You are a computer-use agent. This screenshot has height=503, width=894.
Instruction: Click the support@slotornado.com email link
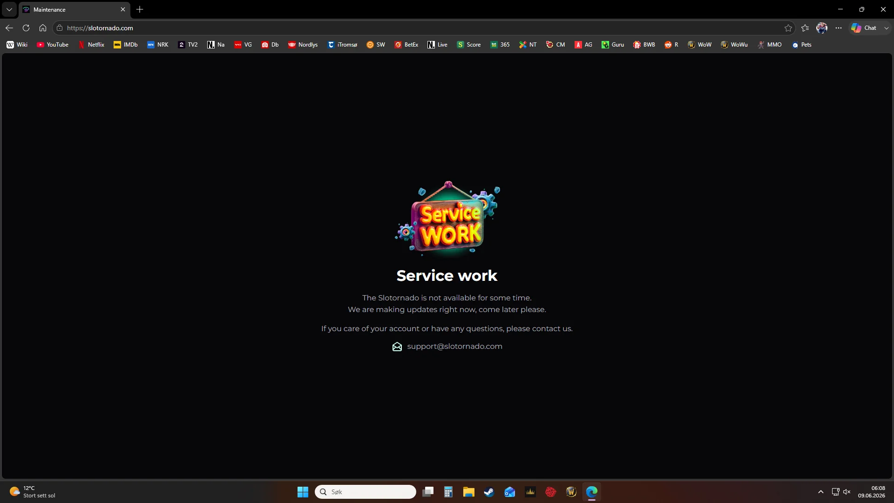click(x=454, y=347)
